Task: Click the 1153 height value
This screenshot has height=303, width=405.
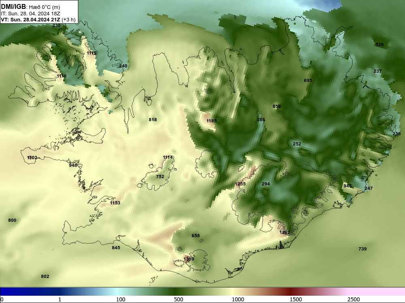Action: pyautogui.click(x=115, y=203)
